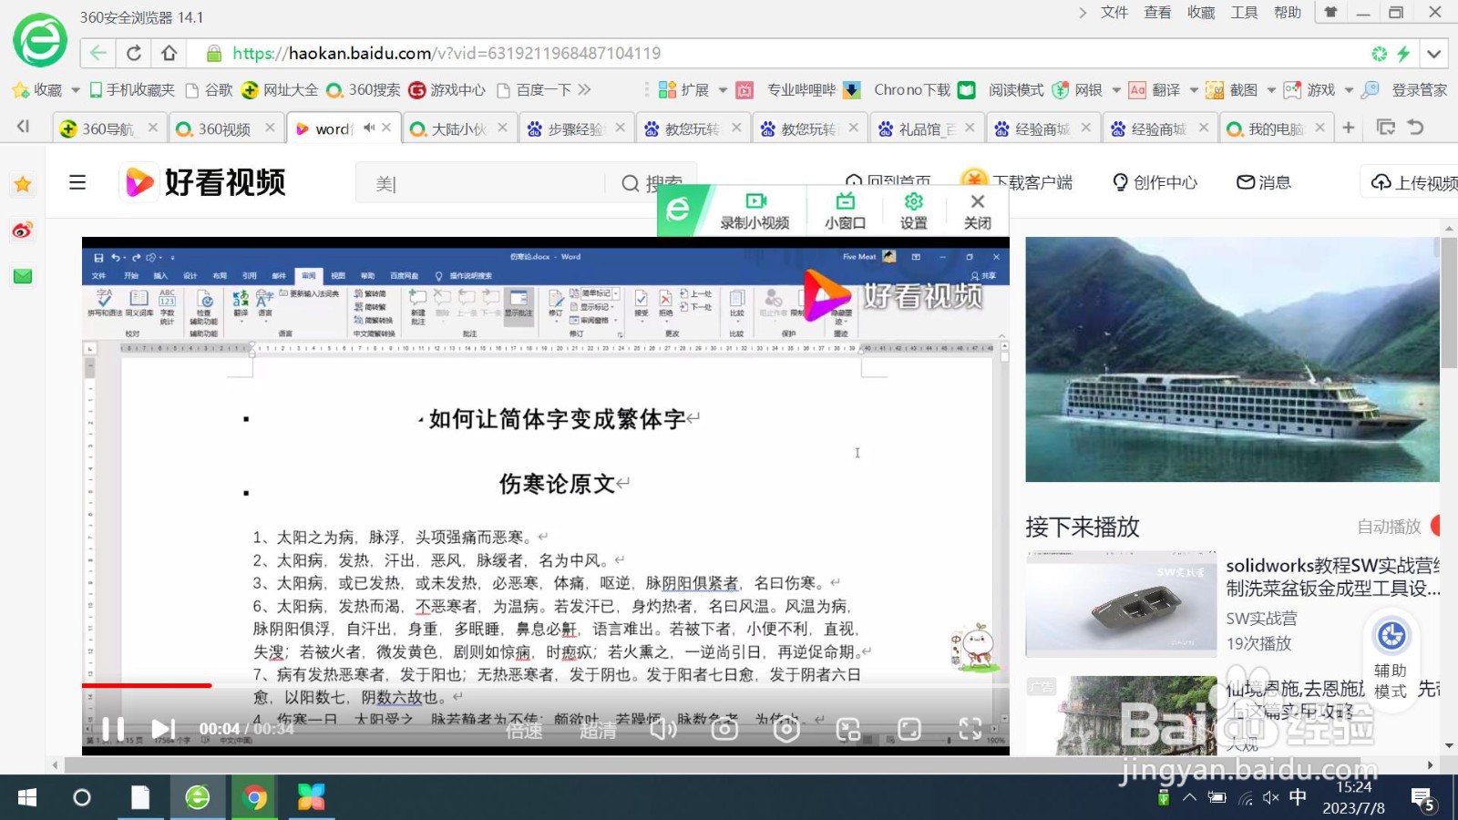Switch to the 360导航 tab
This screenshot has width=1458, height=820.
click(108, 128)
